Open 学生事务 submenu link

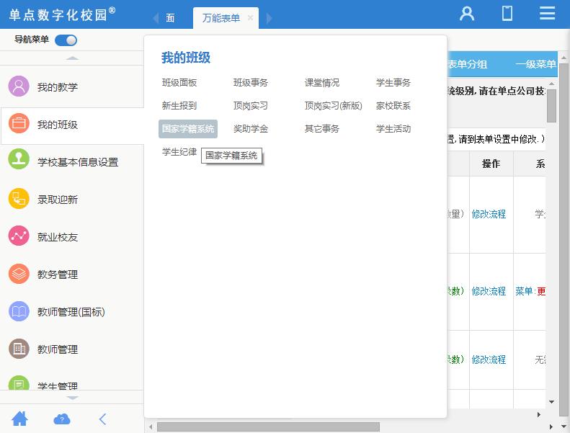(393, 83)
